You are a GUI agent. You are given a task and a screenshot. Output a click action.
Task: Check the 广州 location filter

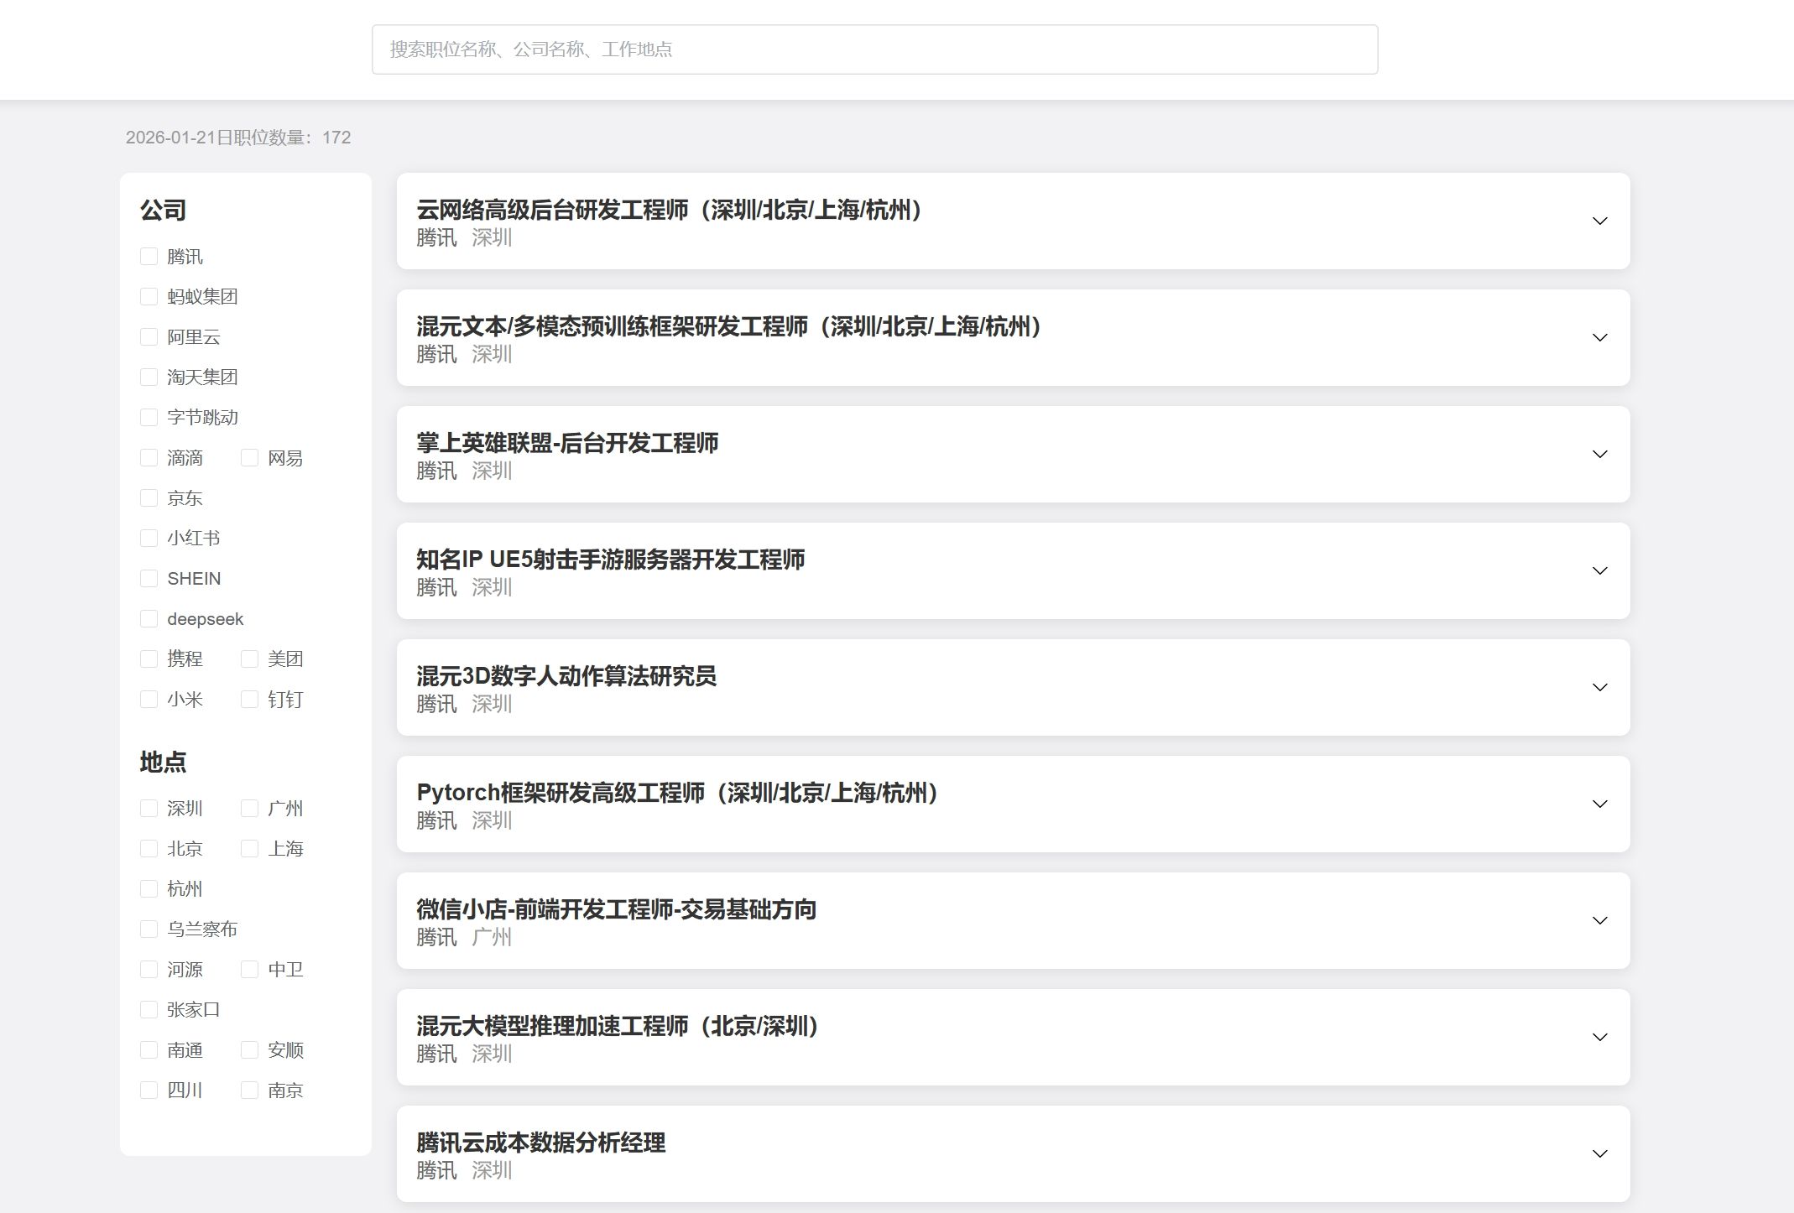point(250,809)
